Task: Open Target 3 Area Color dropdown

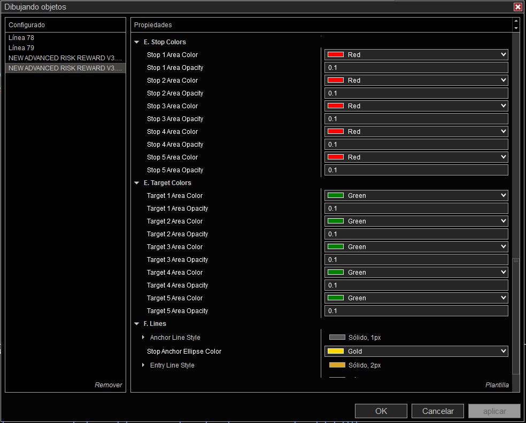Action: tap(502, 247)
